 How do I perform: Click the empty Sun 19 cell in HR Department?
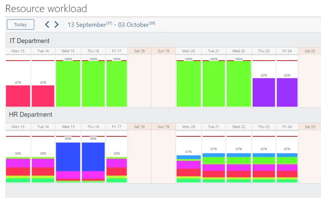pos(163,156)
